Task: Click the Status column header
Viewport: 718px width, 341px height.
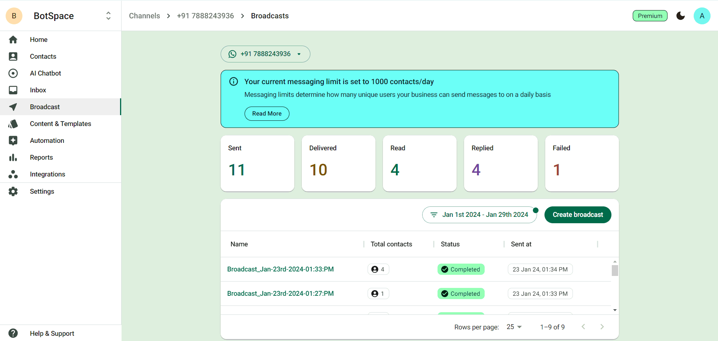Action: (x=450, y=244)
